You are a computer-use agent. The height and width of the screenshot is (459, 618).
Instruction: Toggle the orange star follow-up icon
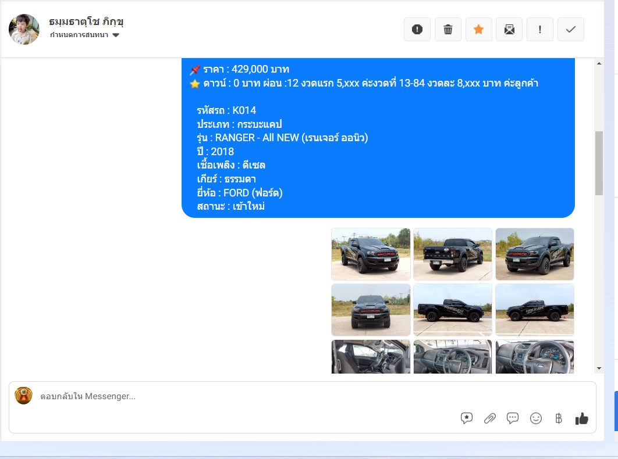point(478,29)
